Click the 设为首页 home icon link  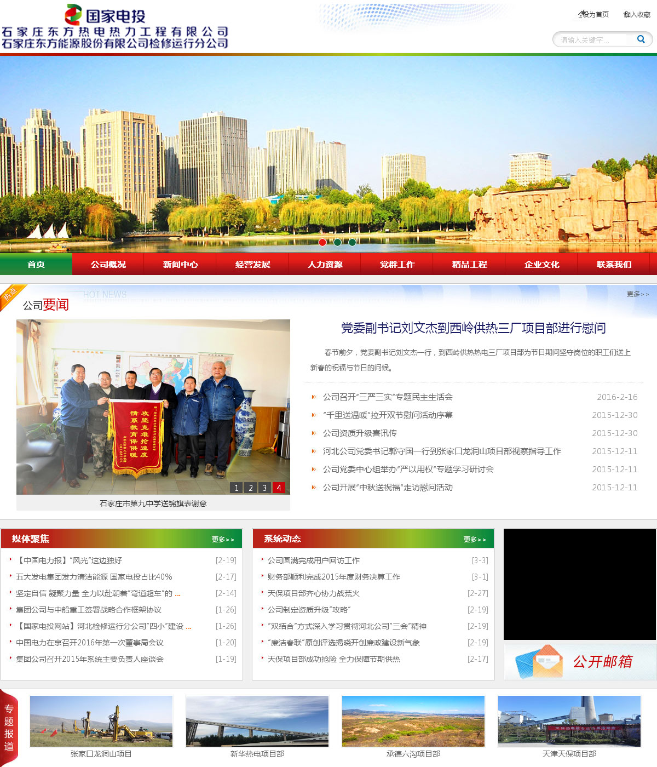coord(593,14)
